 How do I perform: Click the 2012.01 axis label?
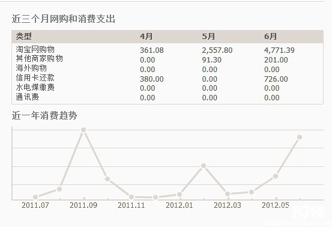pyautogui.click(x=180, y=205)
